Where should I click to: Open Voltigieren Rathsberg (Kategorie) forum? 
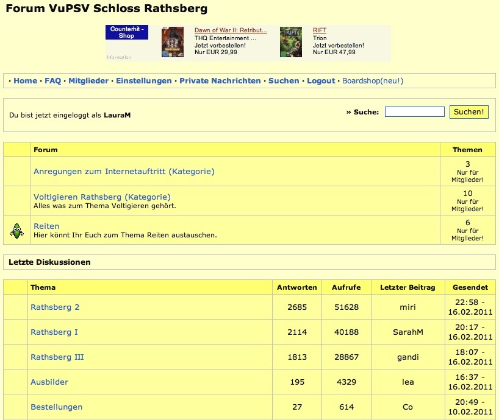click(102, 197)
